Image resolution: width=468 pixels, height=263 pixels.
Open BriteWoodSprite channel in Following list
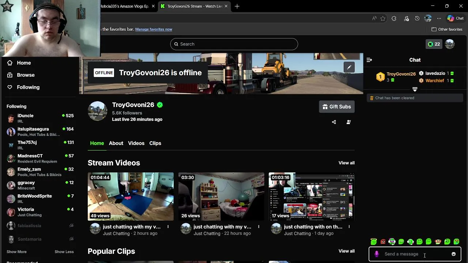pyautogui.click(x=40, y=198)
